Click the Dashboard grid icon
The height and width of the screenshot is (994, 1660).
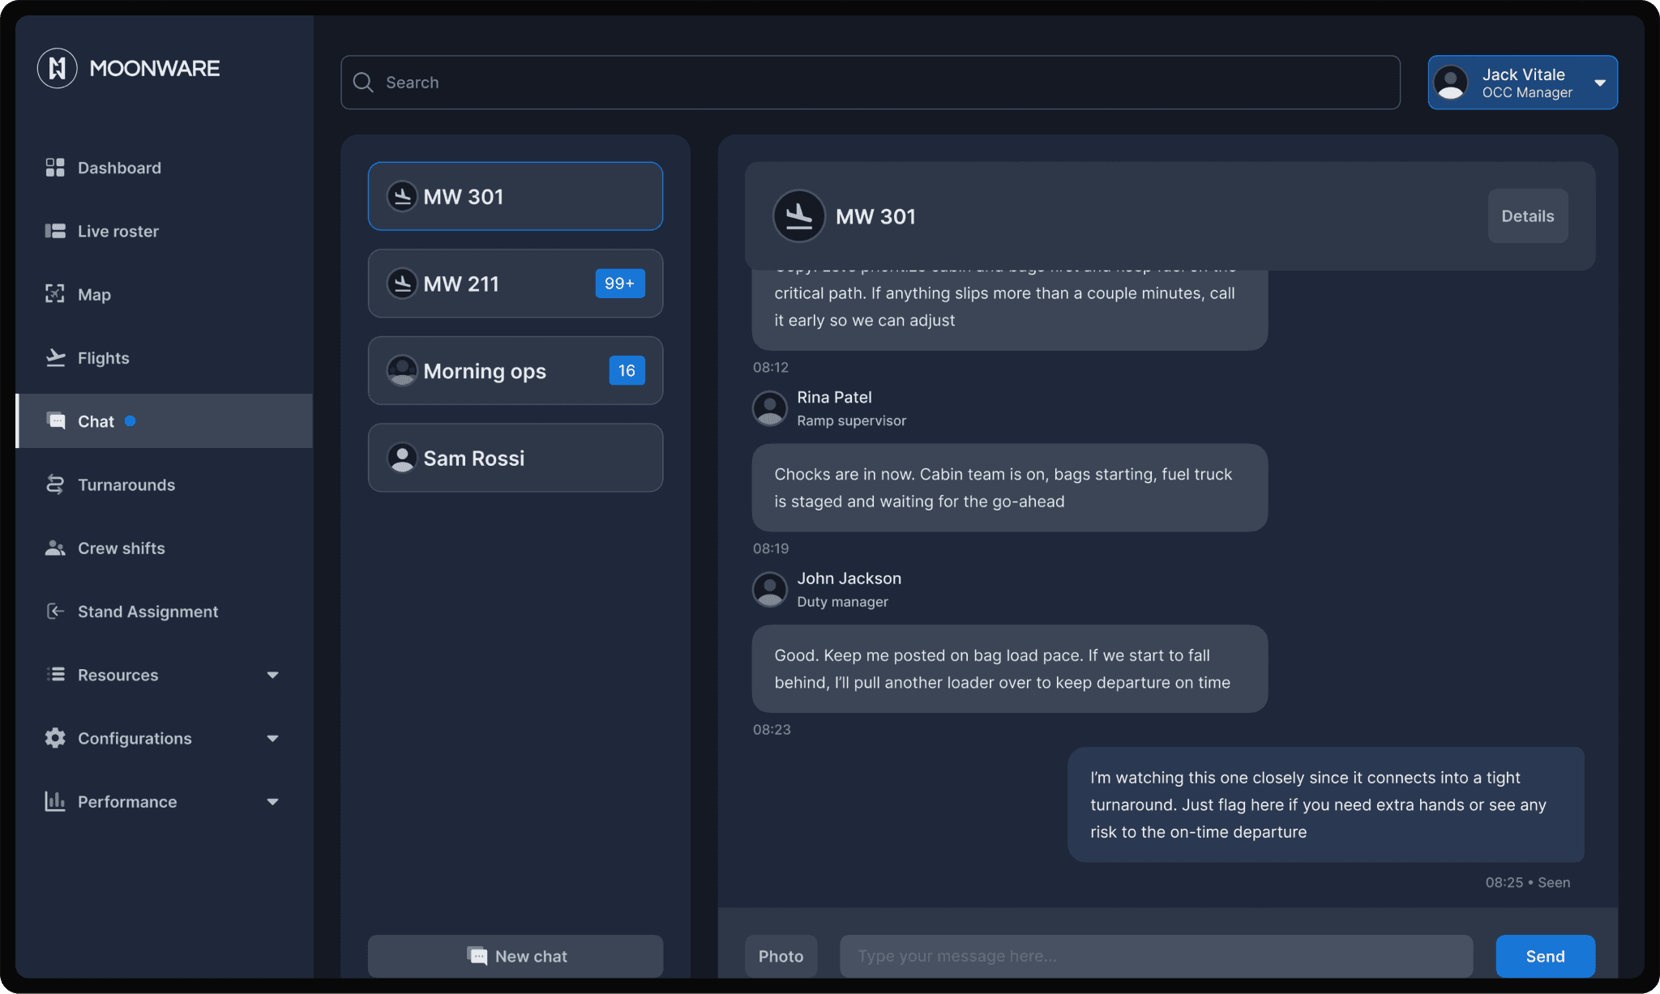click(55, 168)
